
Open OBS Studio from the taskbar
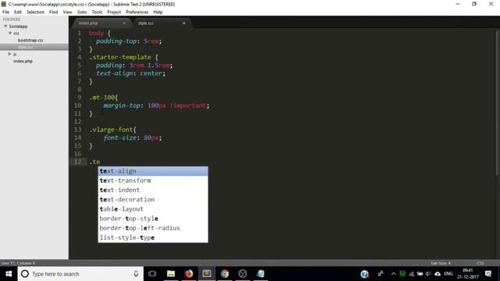[243, 274]
